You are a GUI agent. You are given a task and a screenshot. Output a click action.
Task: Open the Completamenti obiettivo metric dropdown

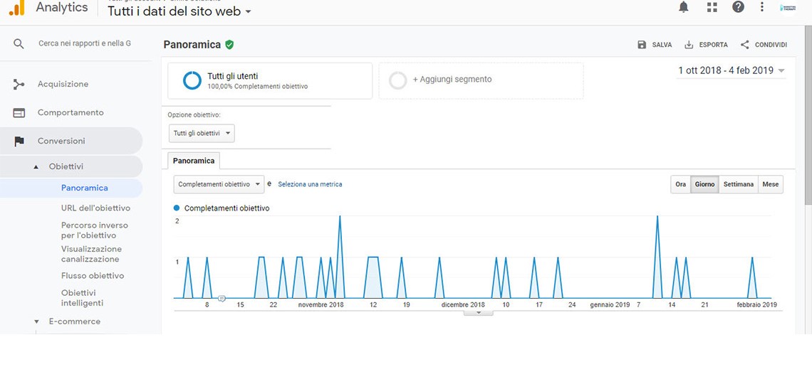(219, 184)
